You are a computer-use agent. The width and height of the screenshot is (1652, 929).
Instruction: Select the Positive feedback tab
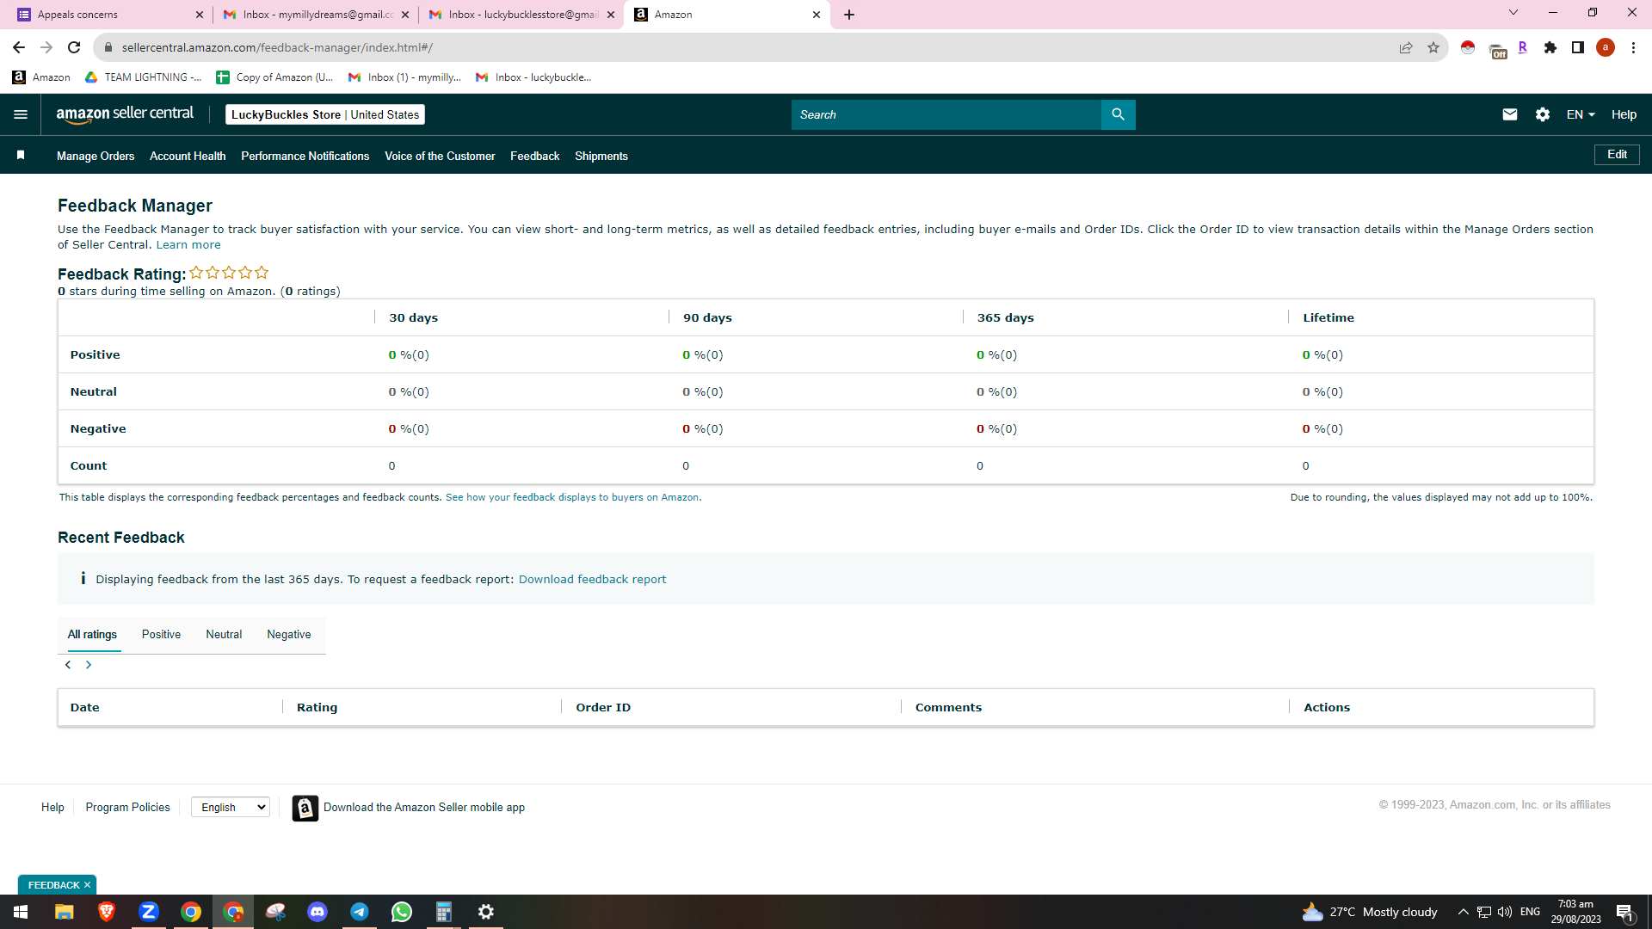click(x=161, y=635)
